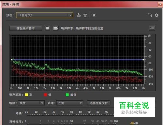
Task: Open the 预设 (自定义) dropdown
Action: [x=45, y=15]
